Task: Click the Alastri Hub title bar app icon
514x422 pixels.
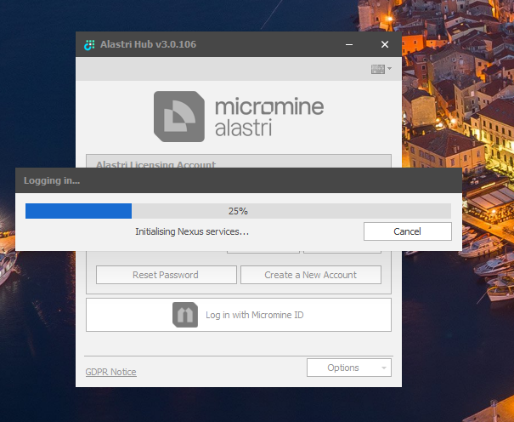Action: (89, 44)
